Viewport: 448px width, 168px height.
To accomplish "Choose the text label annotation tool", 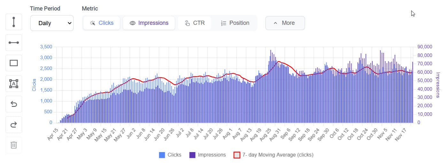I will click(14, 83).
